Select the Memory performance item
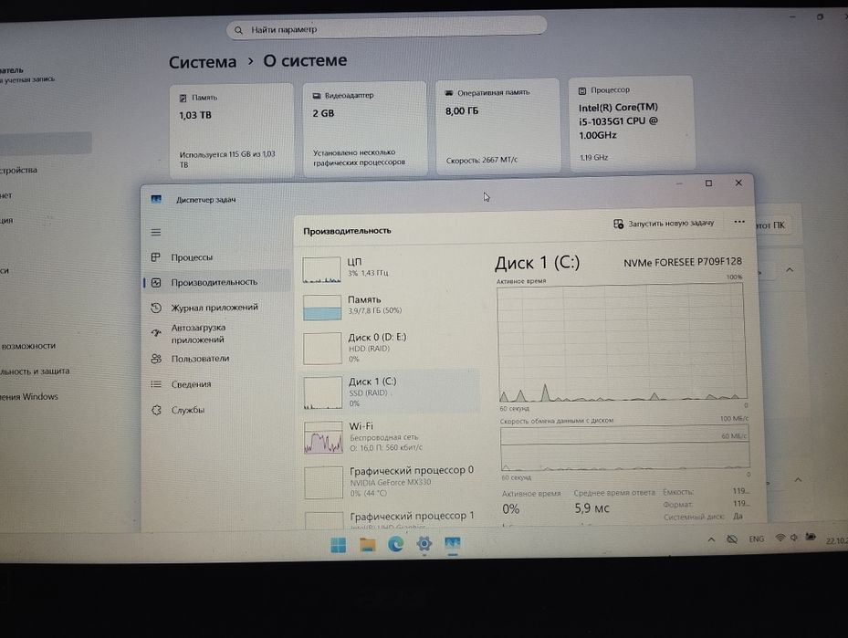The width and height of the screenshot is (848, 638). tap(390, 306)
